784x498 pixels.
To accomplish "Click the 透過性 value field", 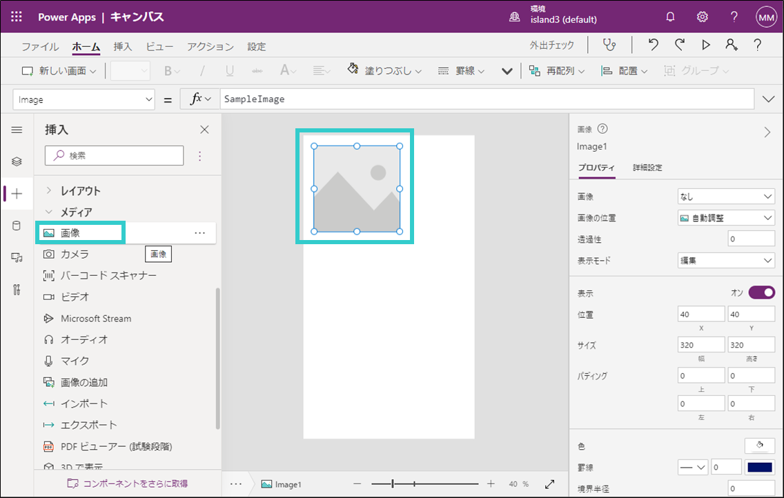I will [x=751, y=239].
